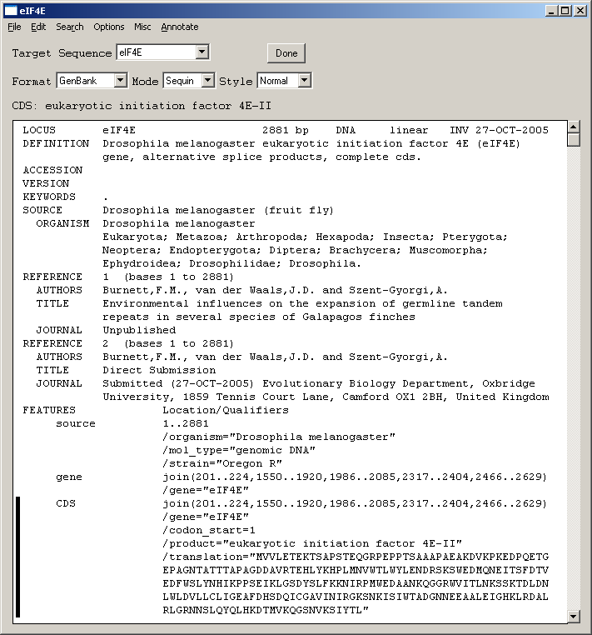Close the eIF4E window

(580, 10)
